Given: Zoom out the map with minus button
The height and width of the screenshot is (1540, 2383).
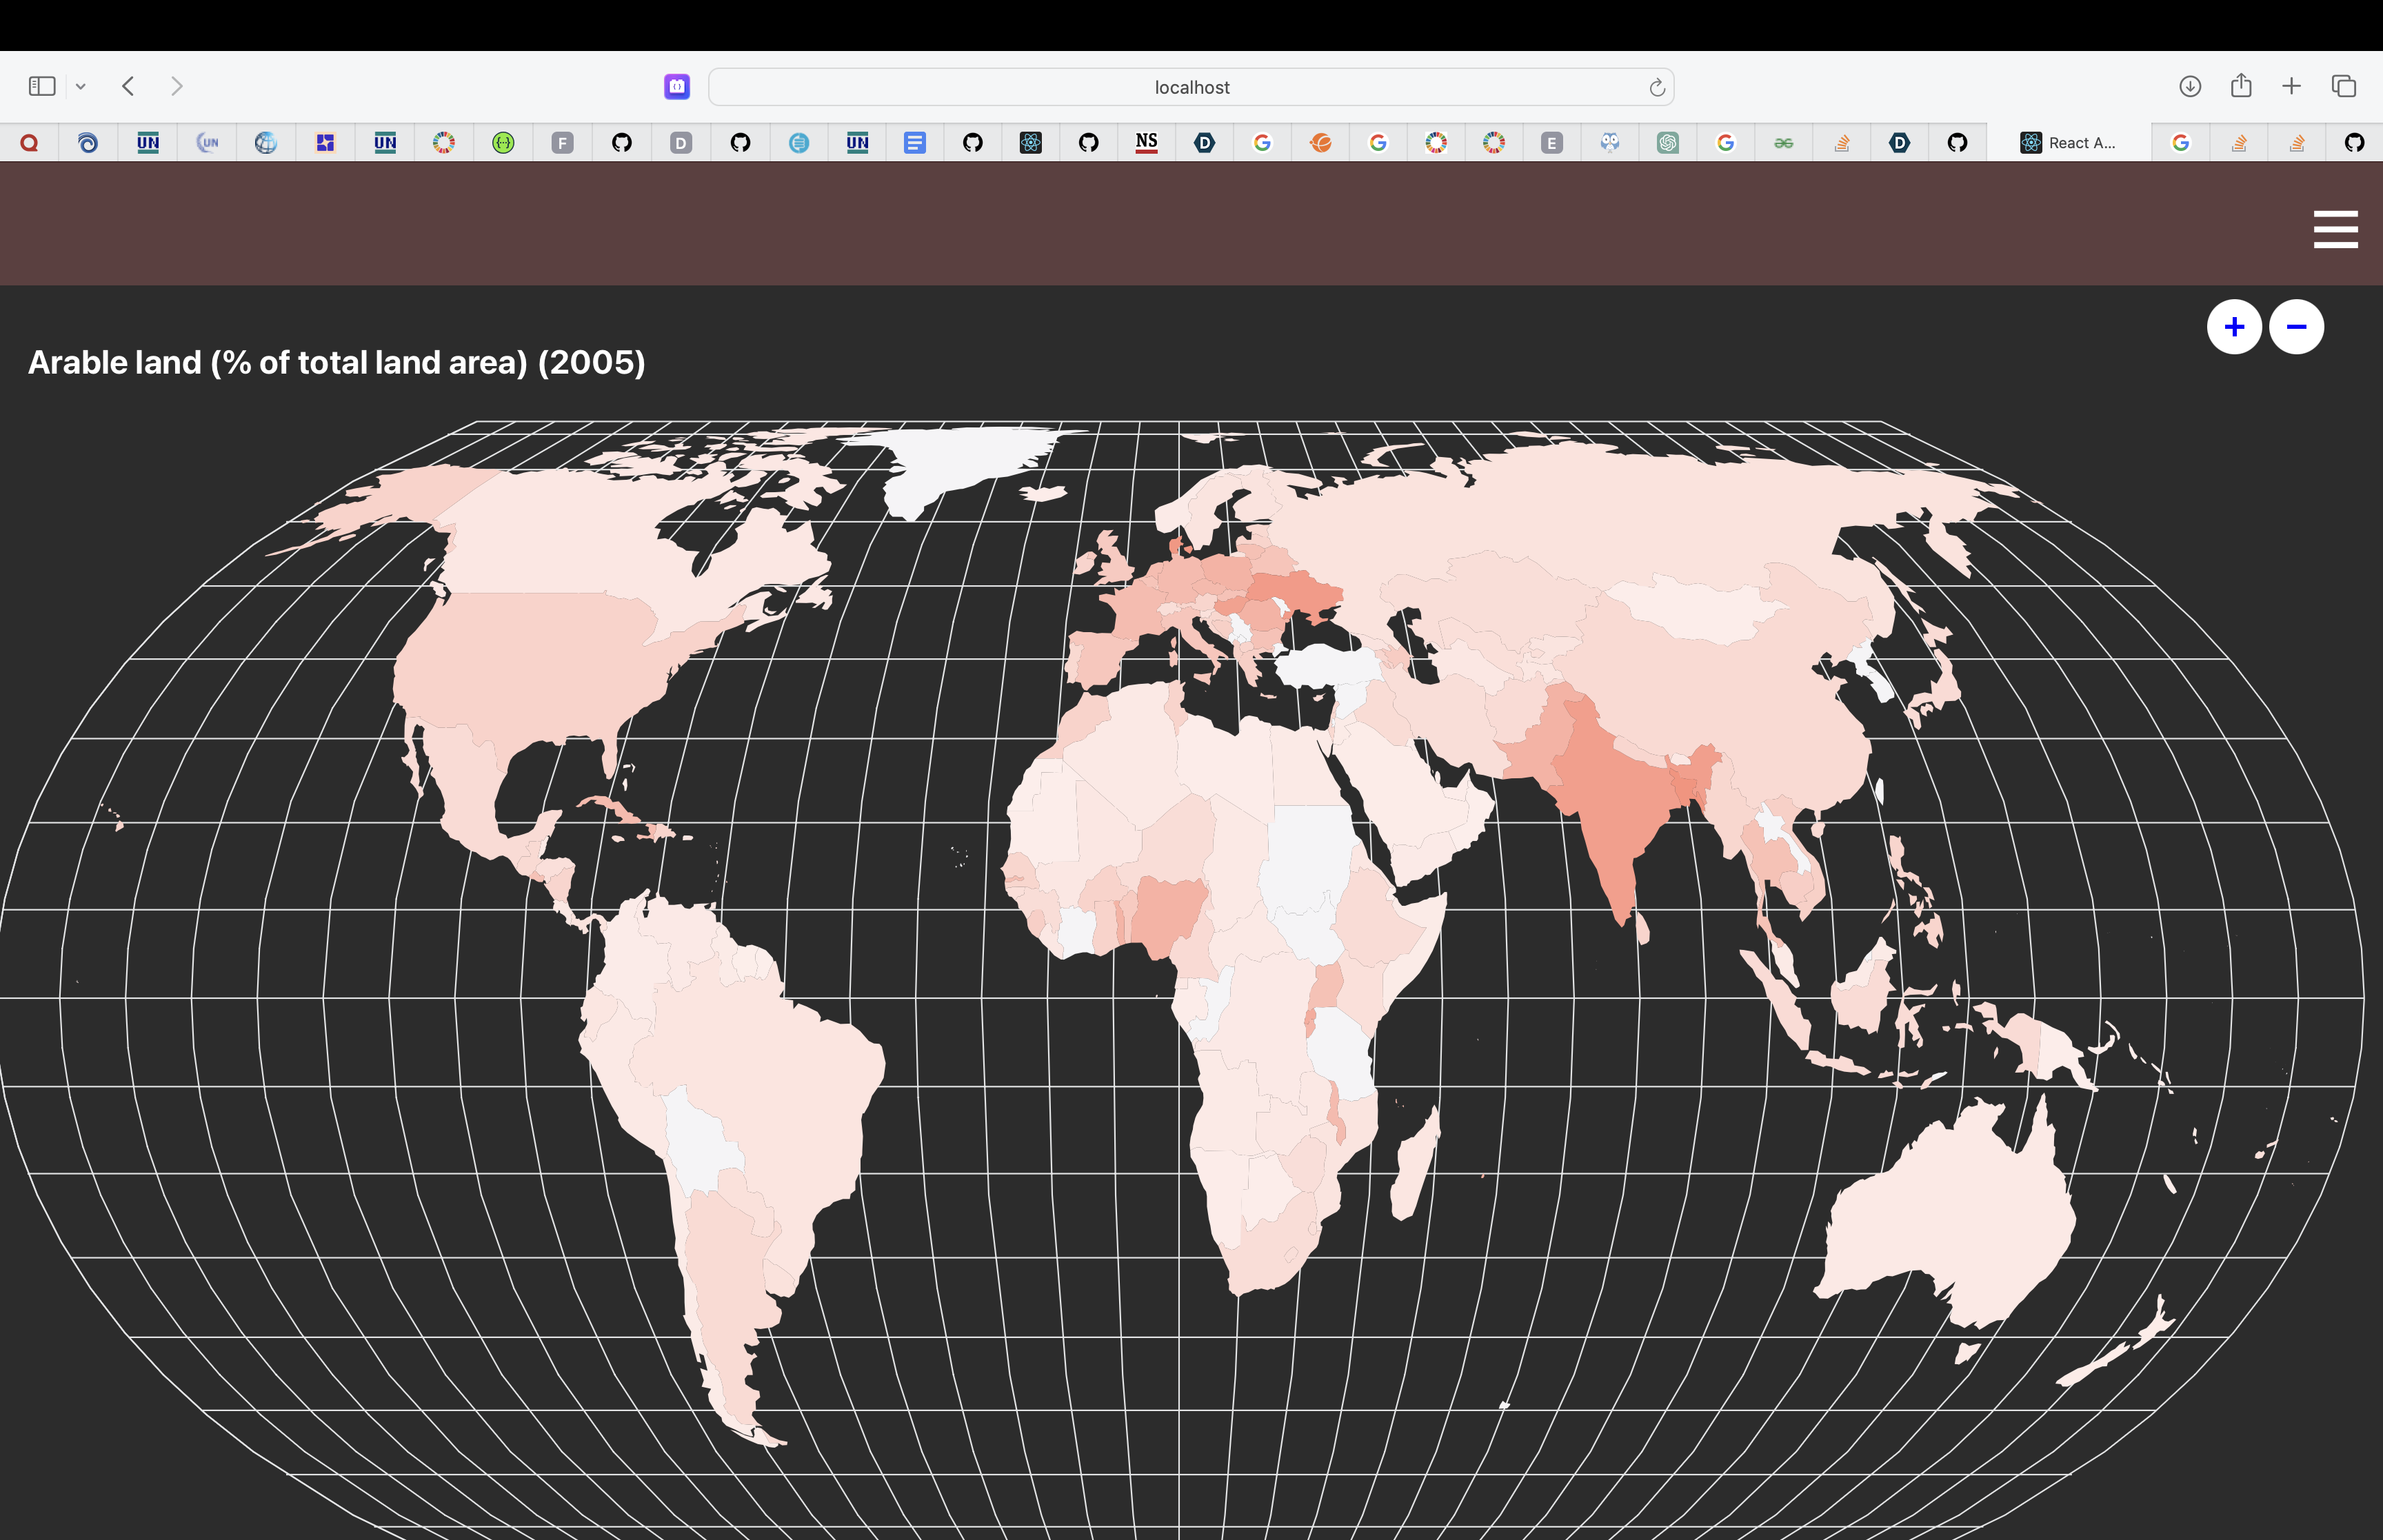Looking at the screenshot, I should (x=2296, y=327).
